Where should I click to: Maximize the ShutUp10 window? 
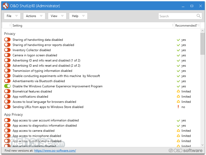(192, 6)
